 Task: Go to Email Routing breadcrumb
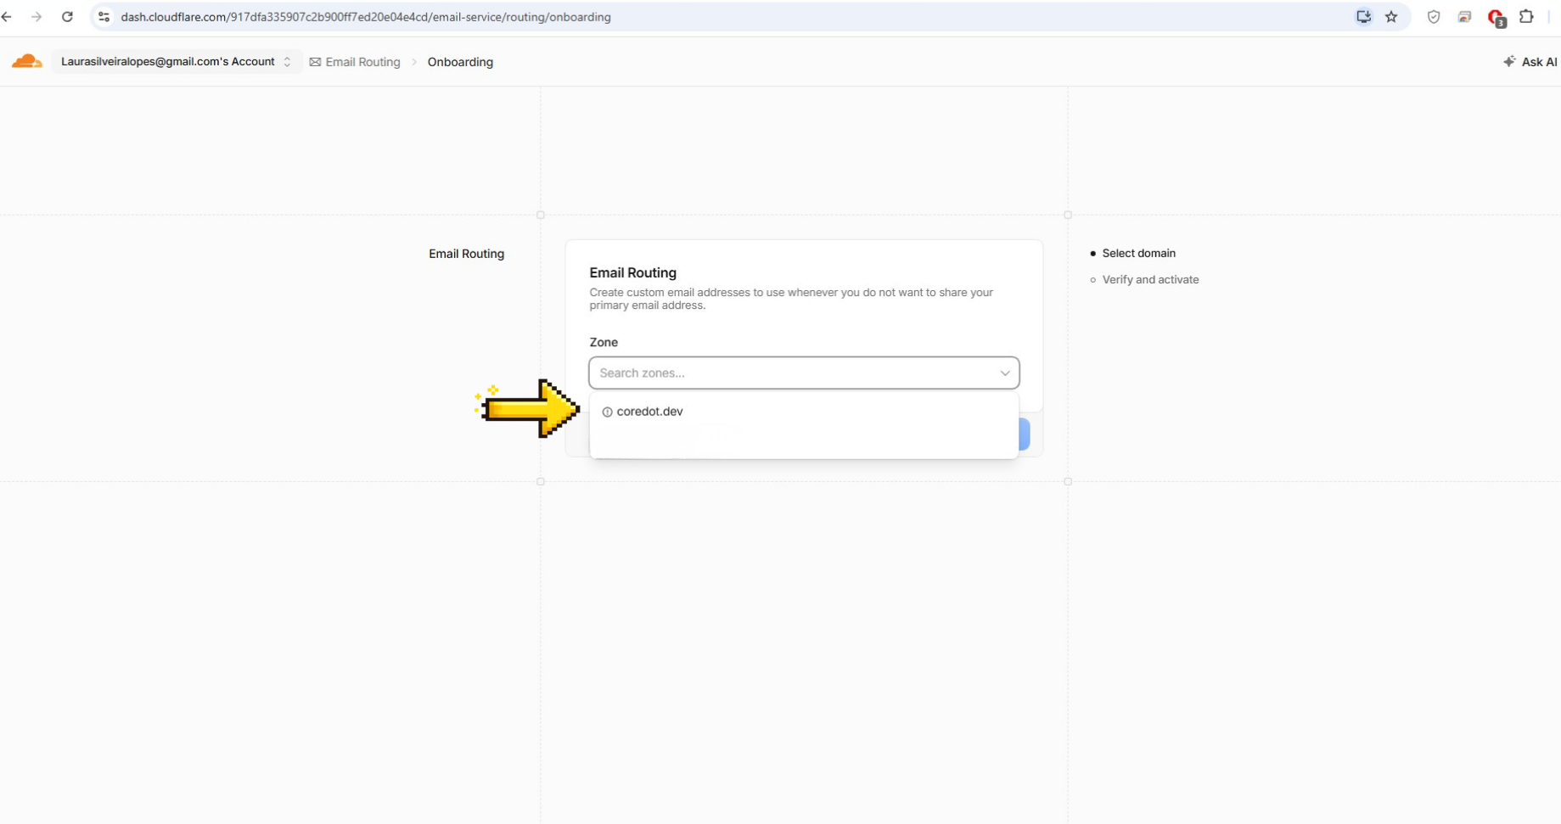coord(362,62)
